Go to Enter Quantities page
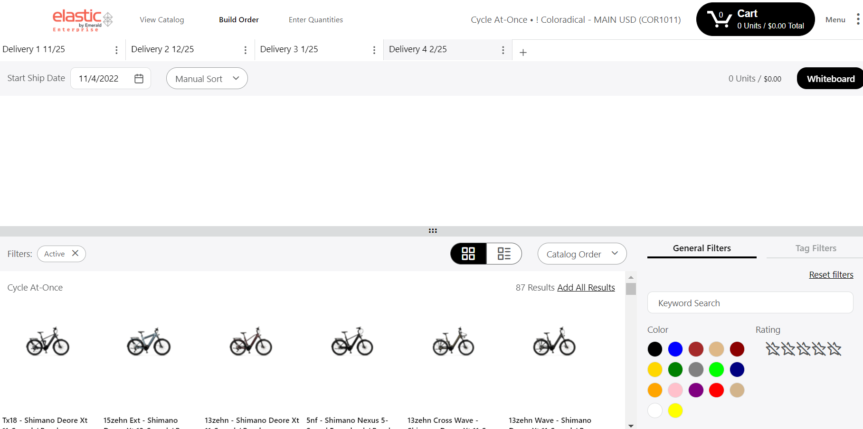The image size is (863, 429). pos(315,20)
